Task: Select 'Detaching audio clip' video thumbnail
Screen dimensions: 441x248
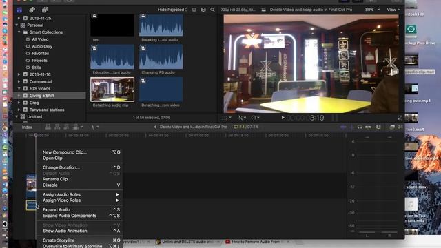Action: 112,90
